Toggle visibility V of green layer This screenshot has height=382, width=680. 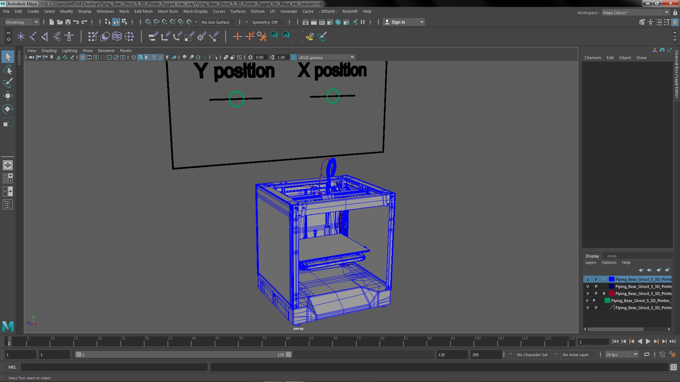tap(587, 301)
